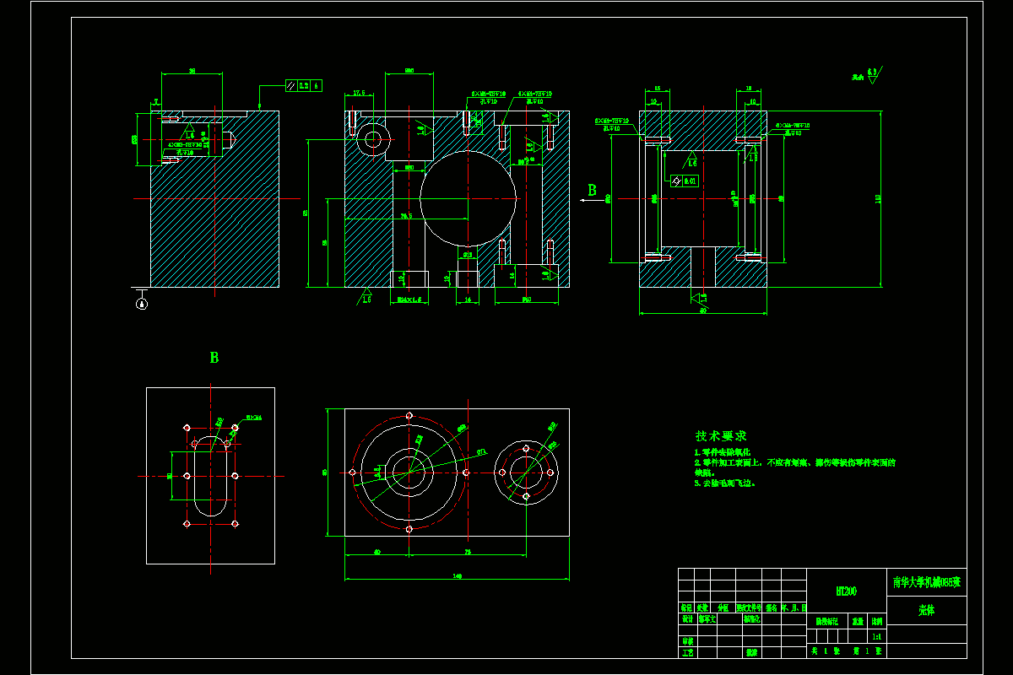Click the 38 dimension text at top left

click(x=192, y=72)
